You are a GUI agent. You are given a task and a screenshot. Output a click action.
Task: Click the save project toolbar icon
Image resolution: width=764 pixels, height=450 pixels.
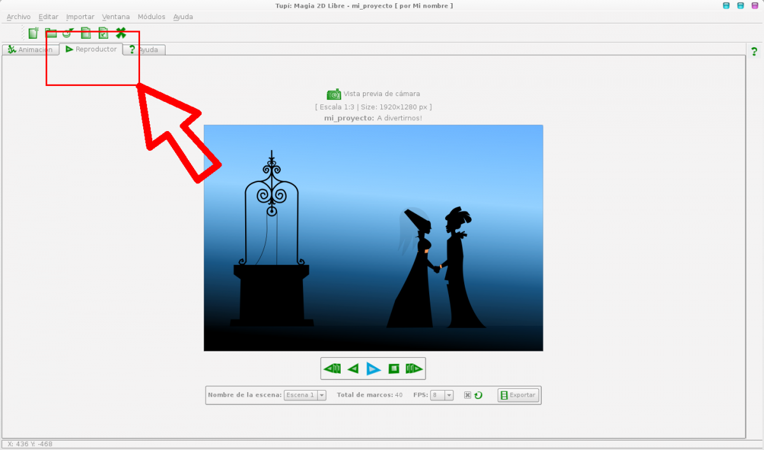(x=86, y=33)
